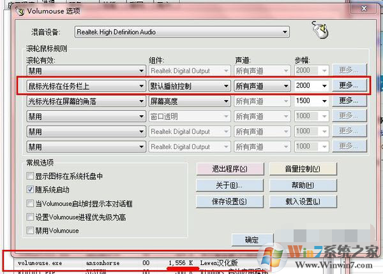The image size is (383, 274).
Task: Click the 确定 button
Action: point(252,240)
